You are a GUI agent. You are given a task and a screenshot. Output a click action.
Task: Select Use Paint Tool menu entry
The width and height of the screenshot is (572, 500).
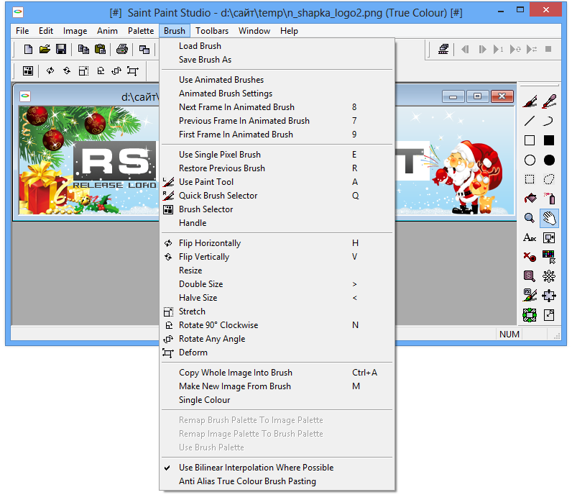277,182
